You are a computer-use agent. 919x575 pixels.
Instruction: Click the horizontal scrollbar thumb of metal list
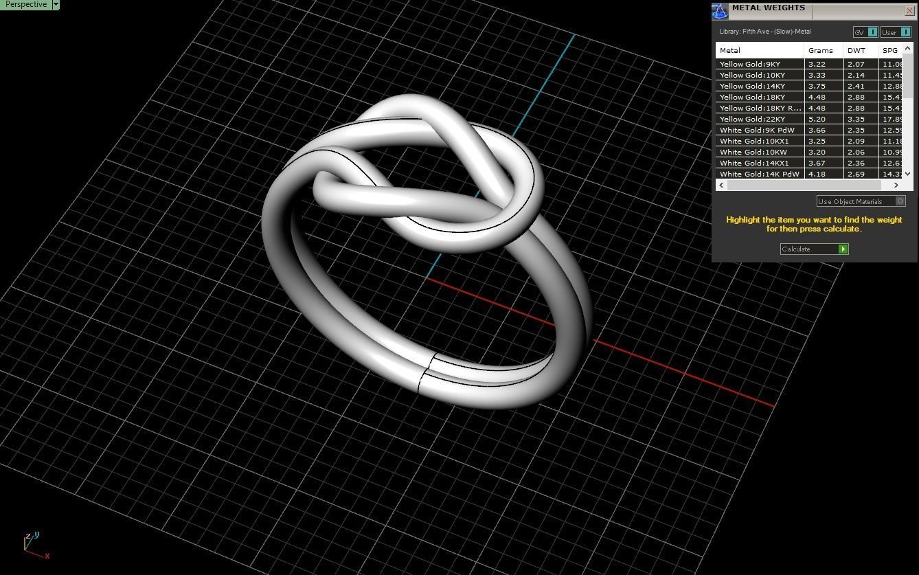pyautogui.click(x=804, y=185)
